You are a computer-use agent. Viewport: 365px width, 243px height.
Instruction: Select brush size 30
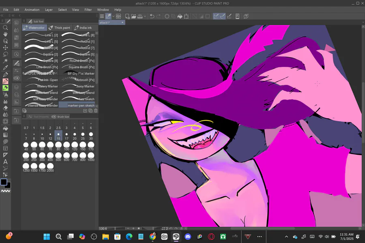pyautogui.click(x=91, y=136)
